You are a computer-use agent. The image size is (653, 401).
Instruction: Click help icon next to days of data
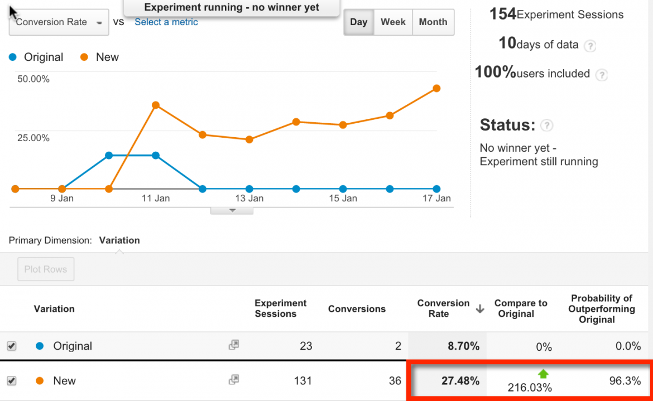pos(590,46)
